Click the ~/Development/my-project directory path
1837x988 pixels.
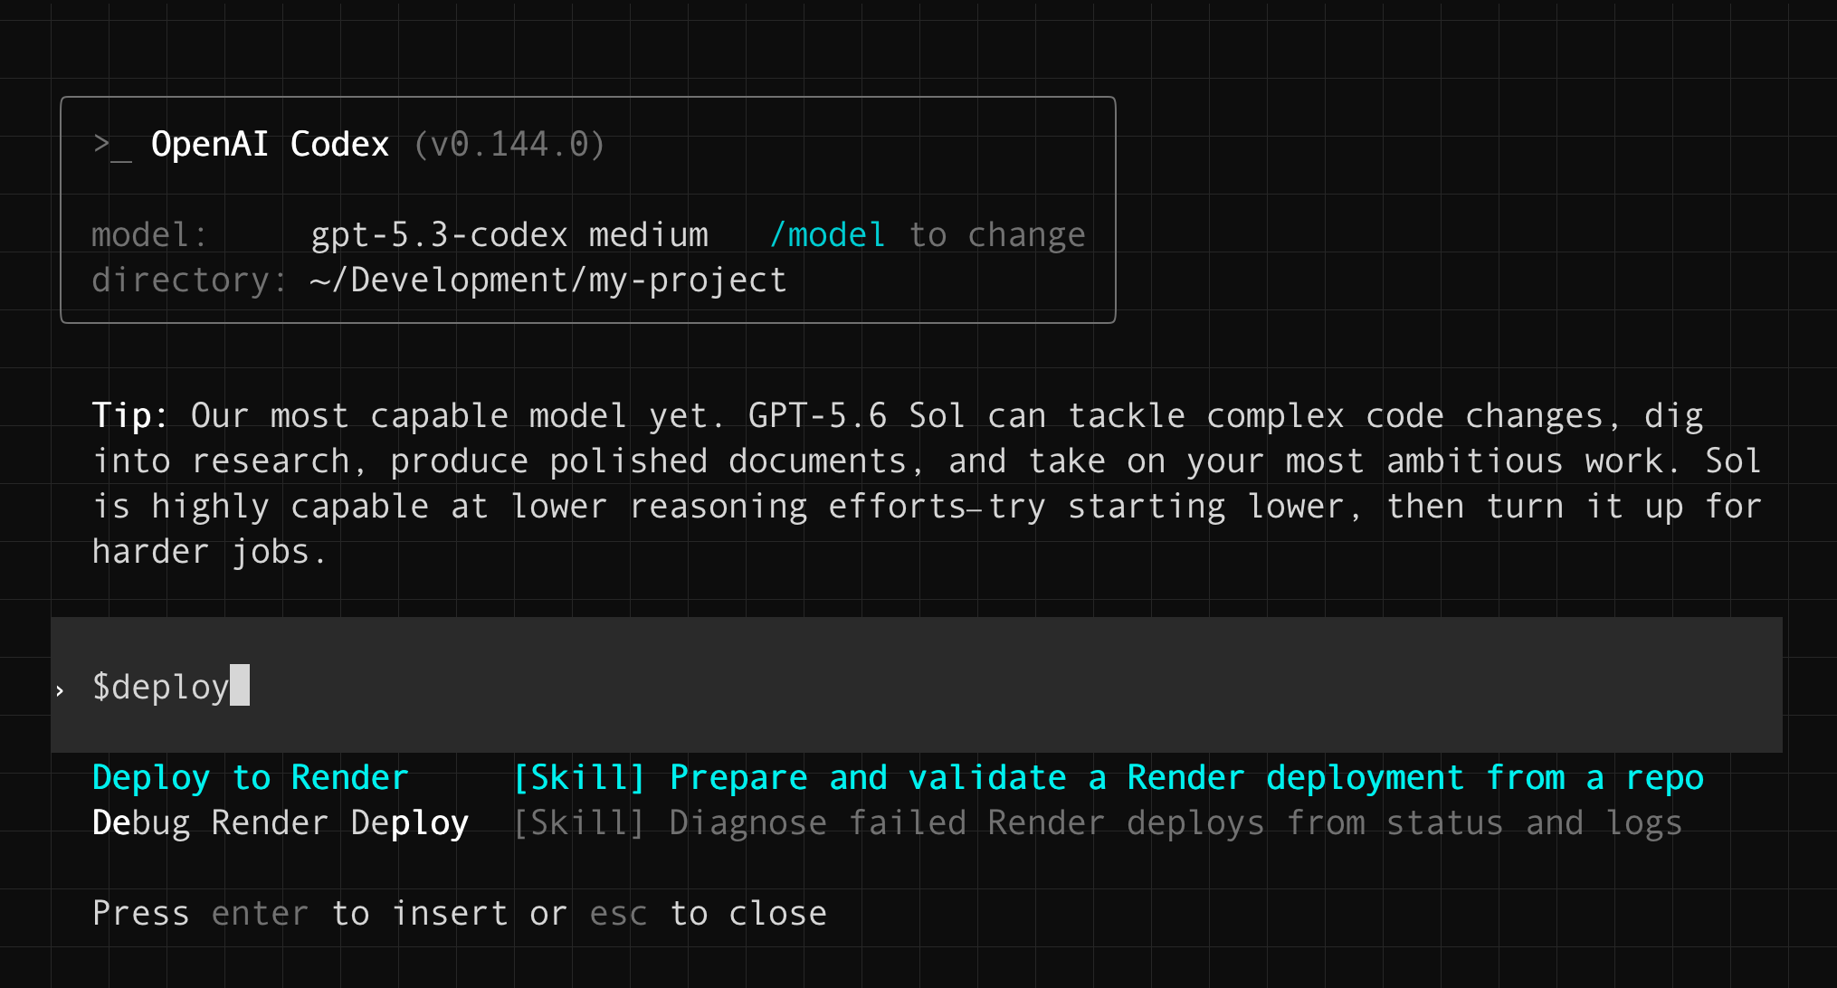(x=548, y=280)
